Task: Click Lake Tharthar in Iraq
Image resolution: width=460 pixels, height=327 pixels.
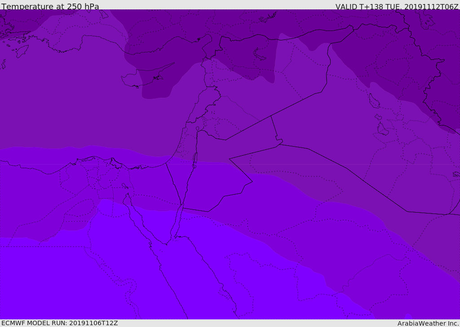Action: point(374,101)
